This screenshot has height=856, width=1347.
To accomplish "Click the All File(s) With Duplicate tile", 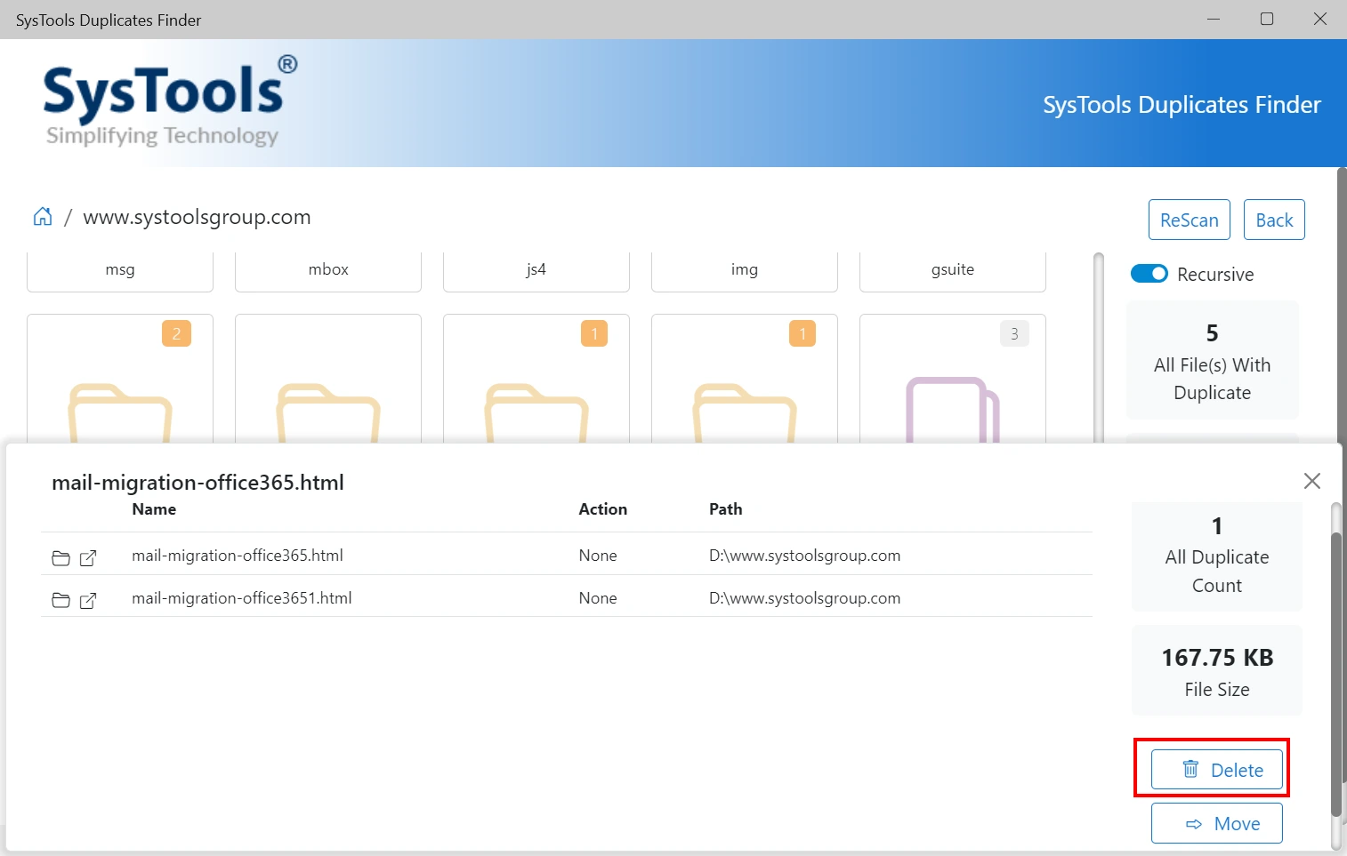I will pyautogui.click(x=1213, y=360).
